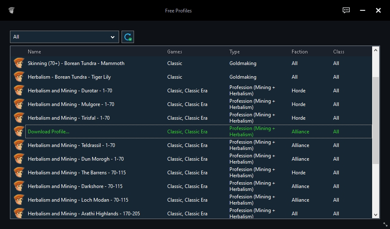Image resolution: width=390 pixels, height=229 pixels.
Task: Click the icon next to Durotar 1-70 profile
Action: pos(19,91)
